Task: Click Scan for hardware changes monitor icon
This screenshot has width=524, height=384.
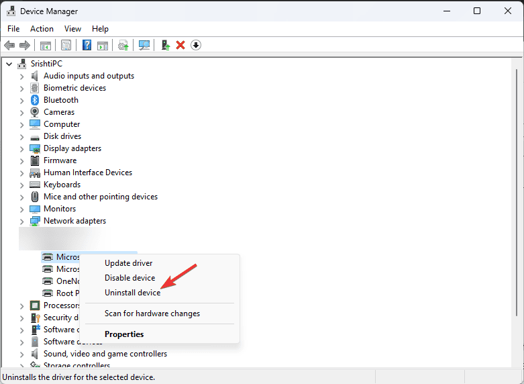Action: [x=144, y=45]
